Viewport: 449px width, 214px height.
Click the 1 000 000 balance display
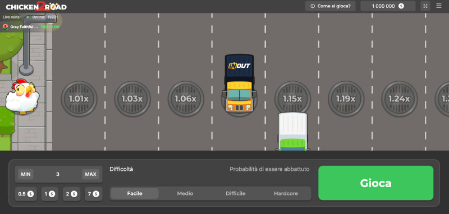388,6
